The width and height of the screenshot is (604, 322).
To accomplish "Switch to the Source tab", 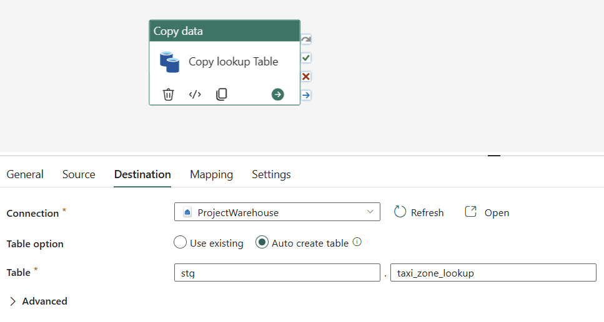I will point(79,174).
